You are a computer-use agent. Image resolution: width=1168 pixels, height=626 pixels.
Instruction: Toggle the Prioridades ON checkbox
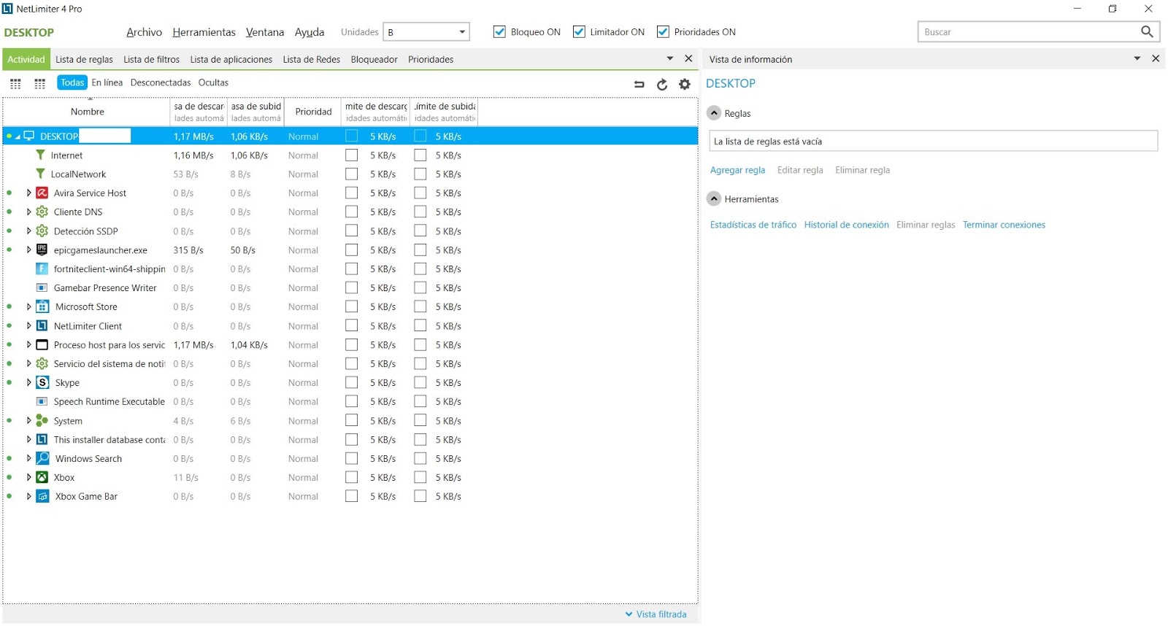pos(663,31)
